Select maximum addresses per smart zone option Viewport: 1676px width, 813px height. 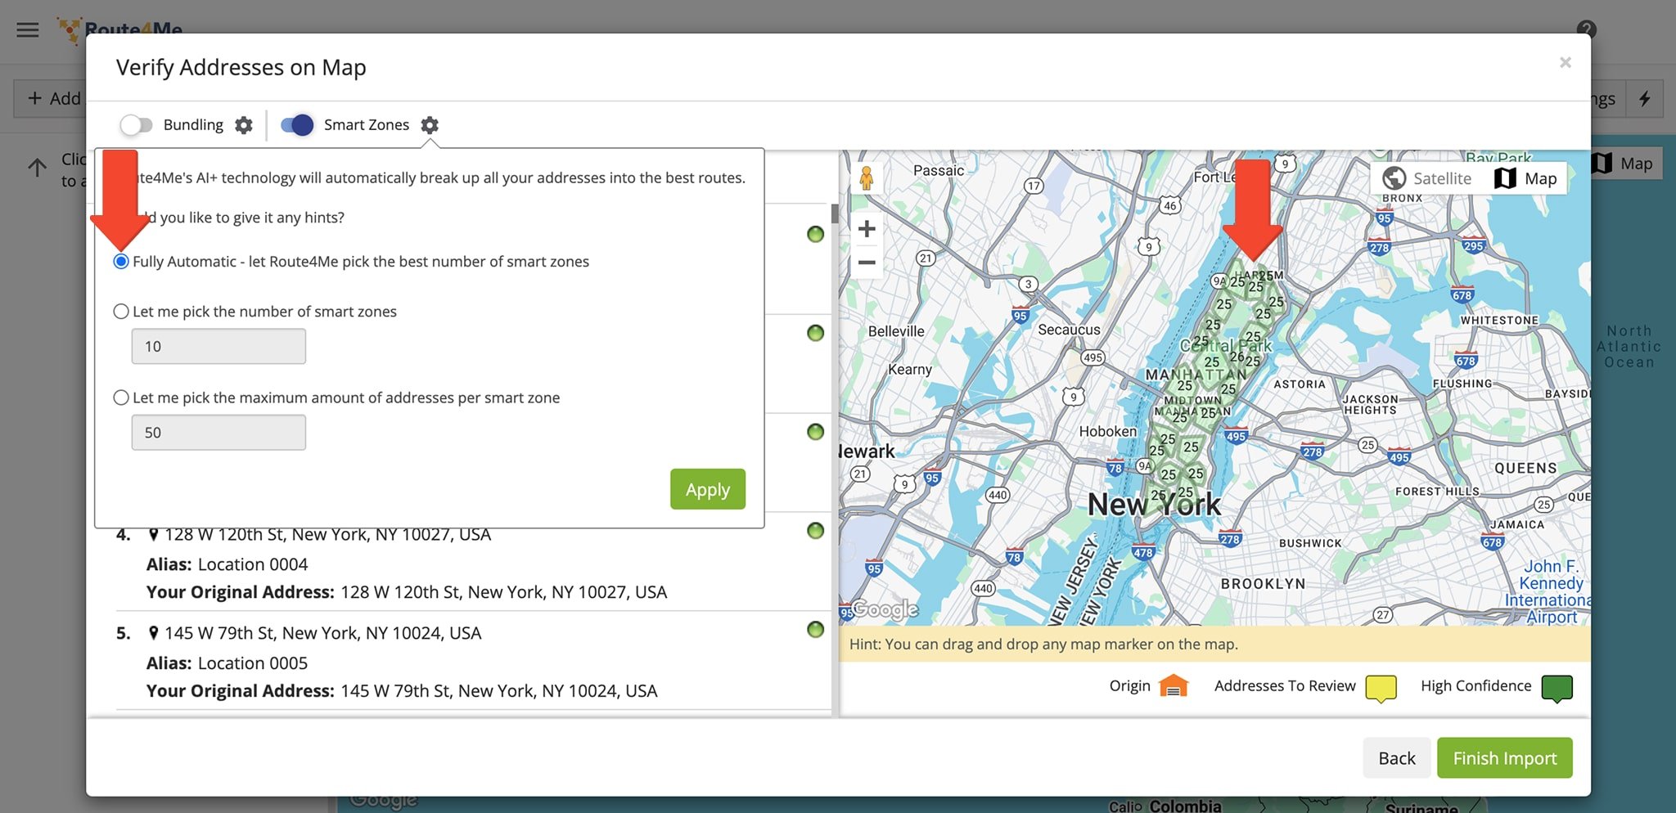(121, 398)
